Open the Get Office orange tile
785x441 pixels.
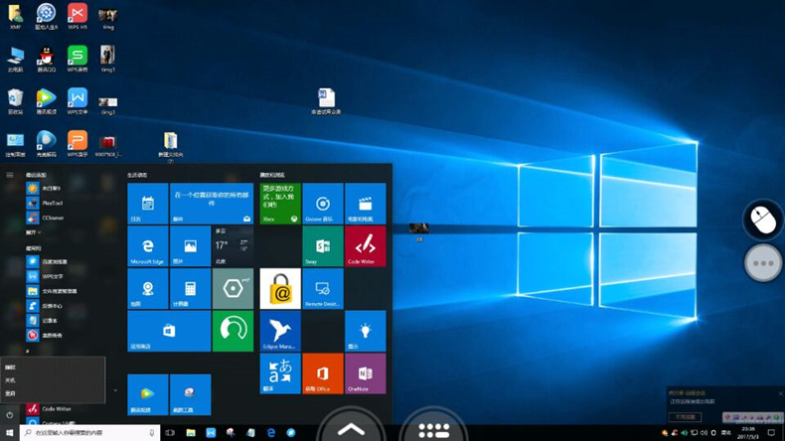click(x=322, y=373)
